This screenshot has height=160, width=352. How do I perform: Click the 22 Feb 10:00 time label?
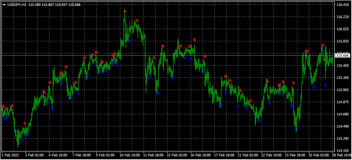272,155
